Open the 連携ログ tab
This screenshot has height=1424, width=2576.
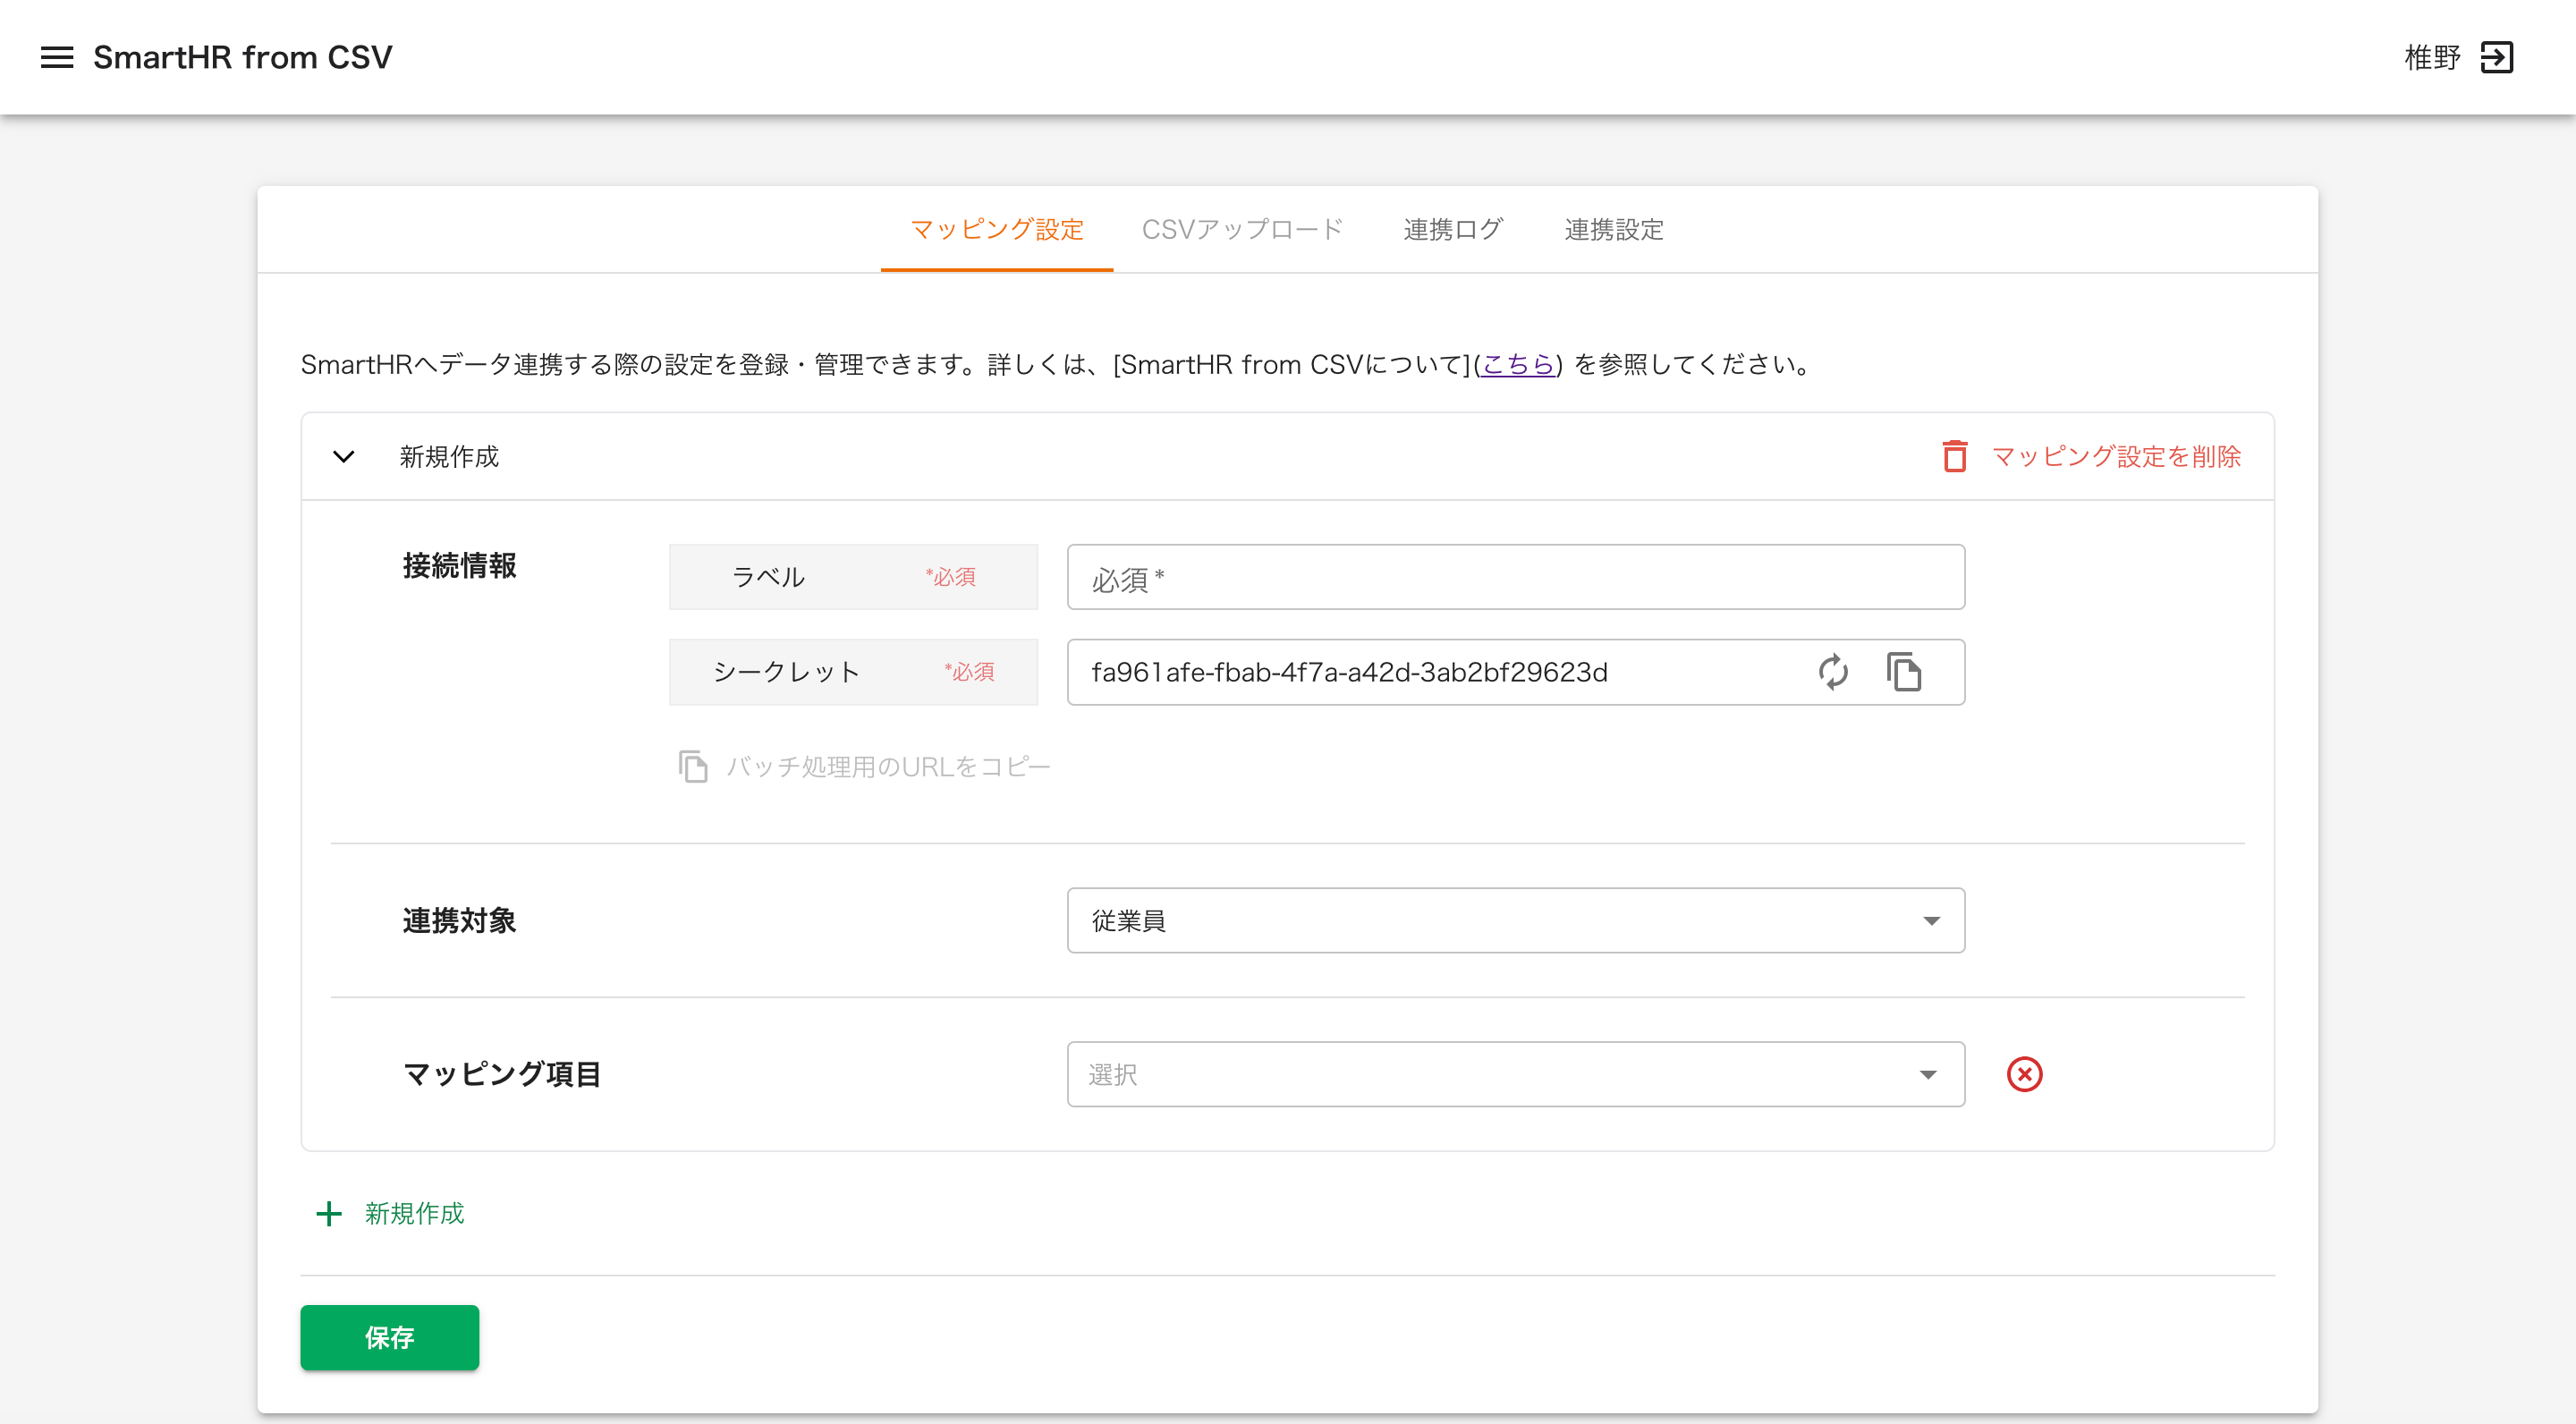[x=1452, y=230]
